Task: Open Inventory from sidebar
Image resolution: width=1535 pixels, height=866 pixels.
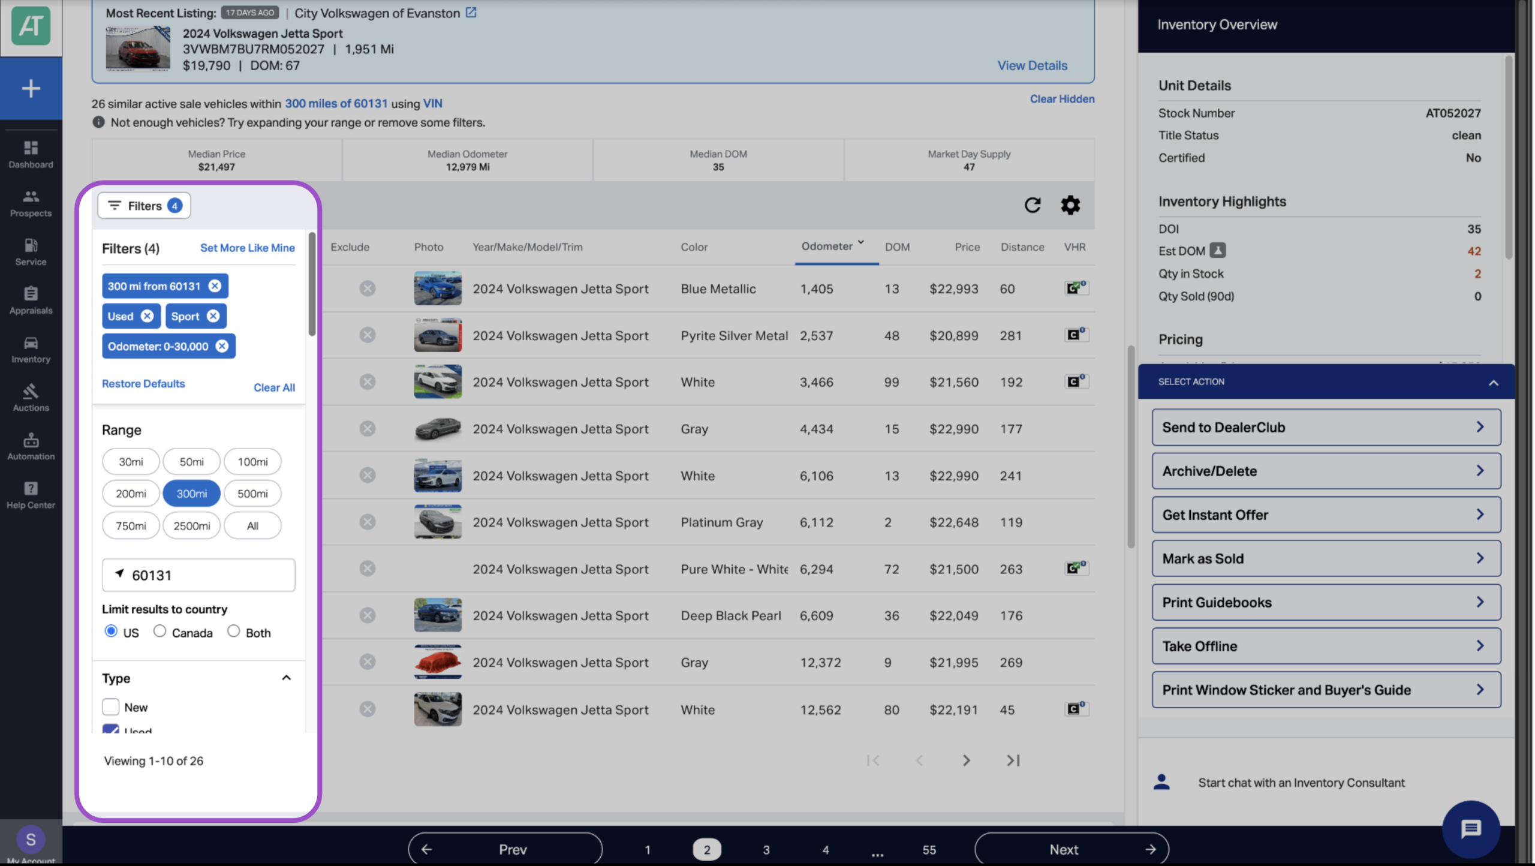Action: click(x=31, y=349)
